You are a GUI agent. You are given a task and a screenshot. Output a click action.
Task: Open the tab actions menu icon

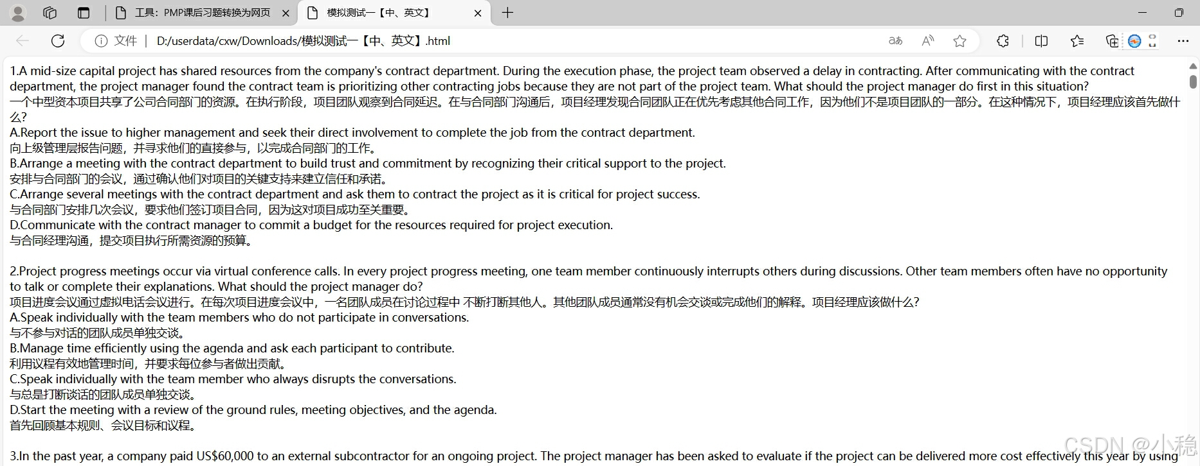[84, 13]
